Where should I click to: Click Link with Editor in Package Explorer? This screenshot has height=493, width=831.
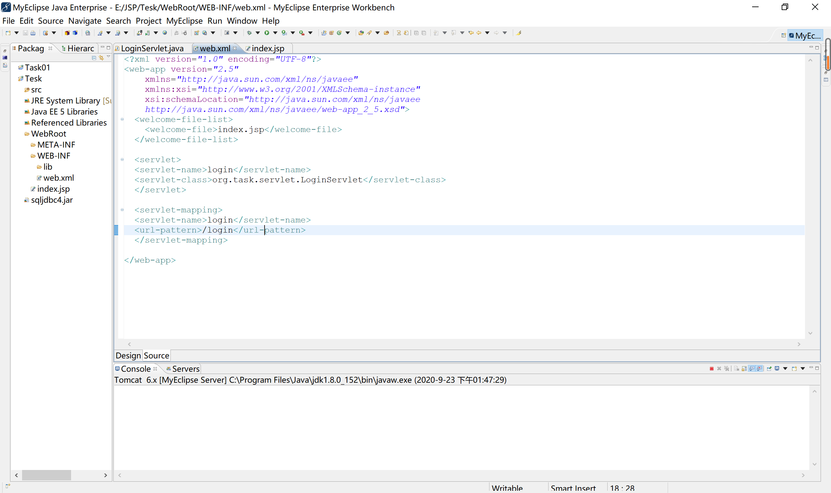(101, 58)
